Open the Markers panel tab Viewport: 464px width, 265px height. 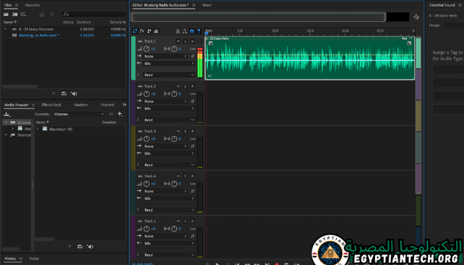(x=81, y=105)
